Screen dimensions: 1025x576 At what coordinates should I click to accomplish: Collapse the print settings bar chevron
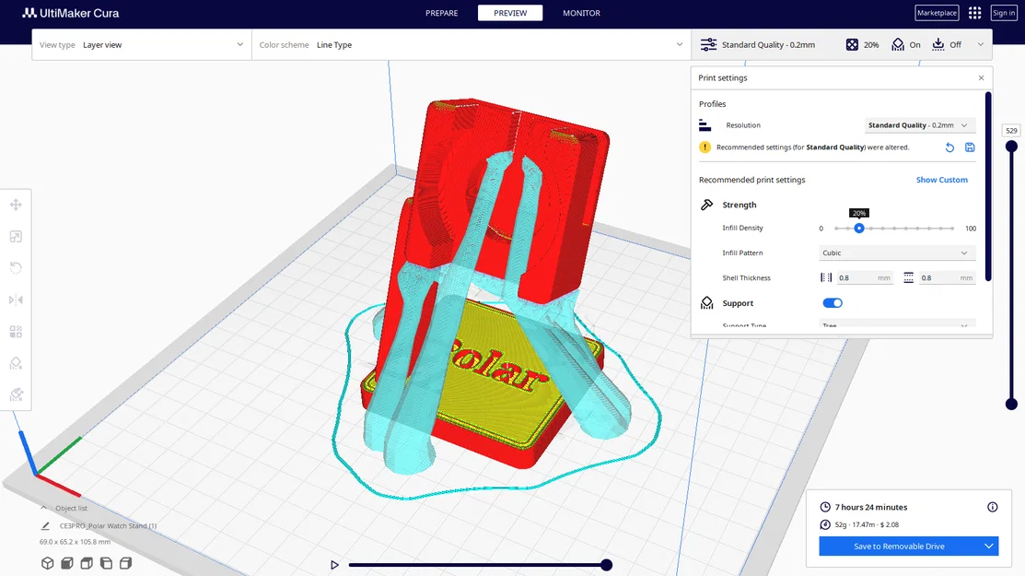point(981,44)
